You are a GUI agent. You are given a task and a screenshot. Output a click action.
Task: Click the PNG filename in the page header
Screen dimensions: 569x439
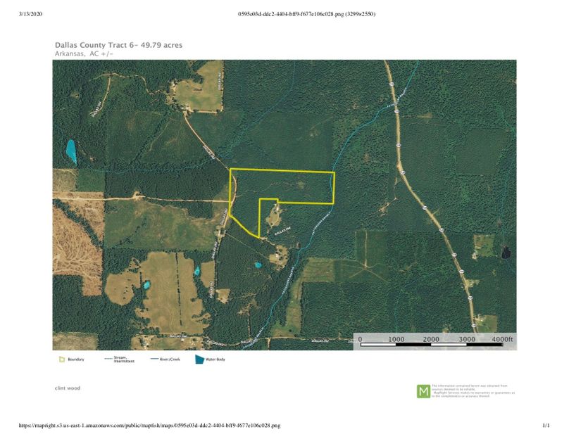pyautogui.click(x=306, y=13)
